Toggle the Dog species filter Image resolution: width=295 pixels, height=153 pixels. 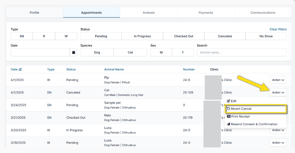(x=97, y=52)
